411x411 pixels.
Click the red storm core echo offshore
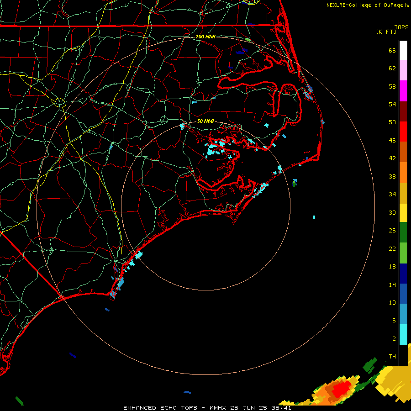tap(341, 389)
